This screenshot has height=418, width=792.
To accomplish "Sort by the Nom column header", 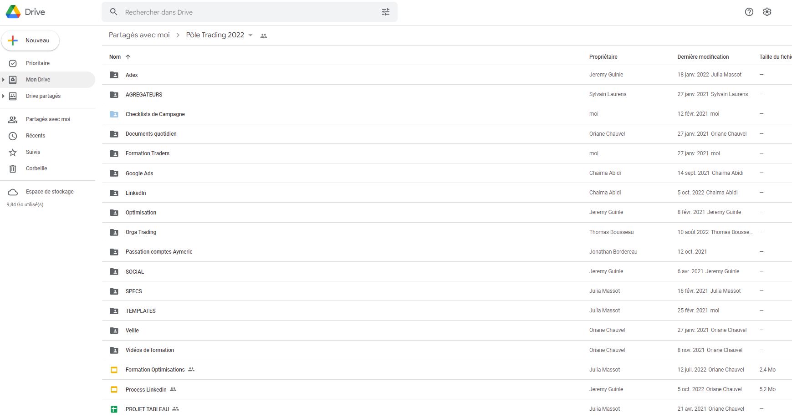I will [115, 57].
